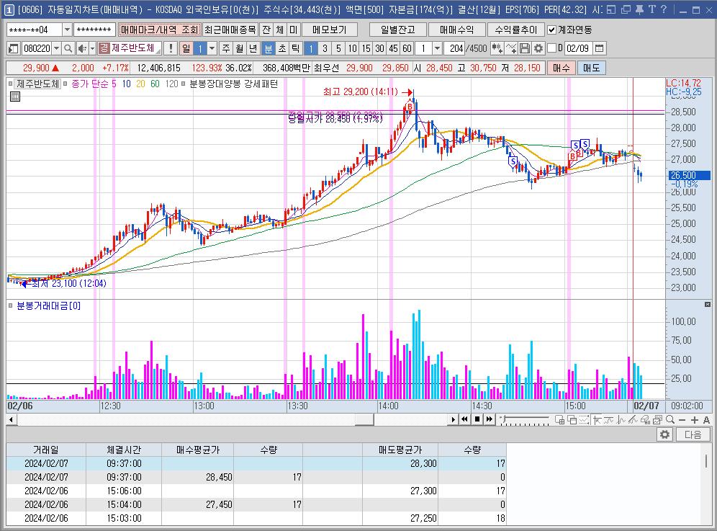Click the help question mark in title bar
Screen dimensions: 717x531
(x=664, y=9)
